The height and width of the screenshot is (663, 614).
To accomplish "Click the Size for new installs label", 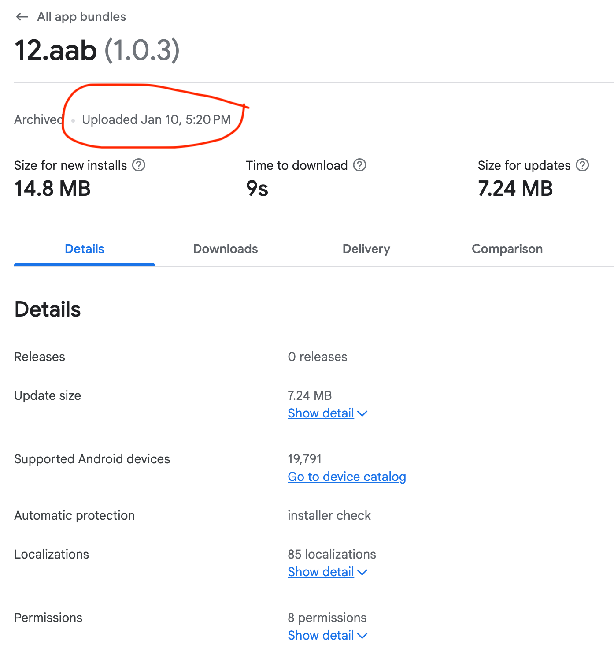I will click(x=70, y=166).
